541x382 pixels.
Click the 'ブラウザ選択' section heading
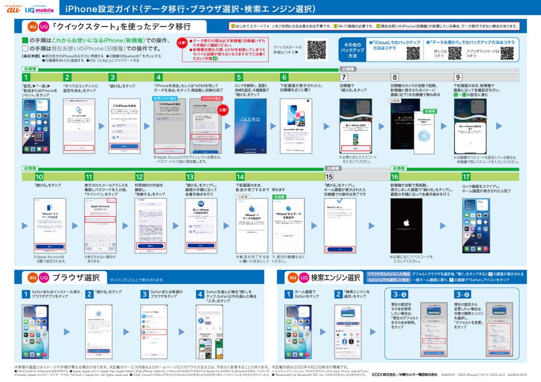(x=76, y=277)
